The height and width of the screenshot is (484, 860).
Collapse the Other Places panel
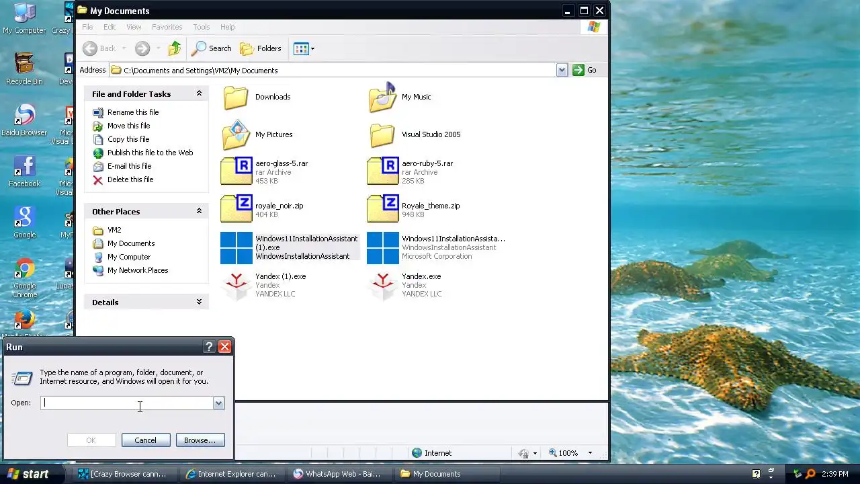[x=199, y=211]
